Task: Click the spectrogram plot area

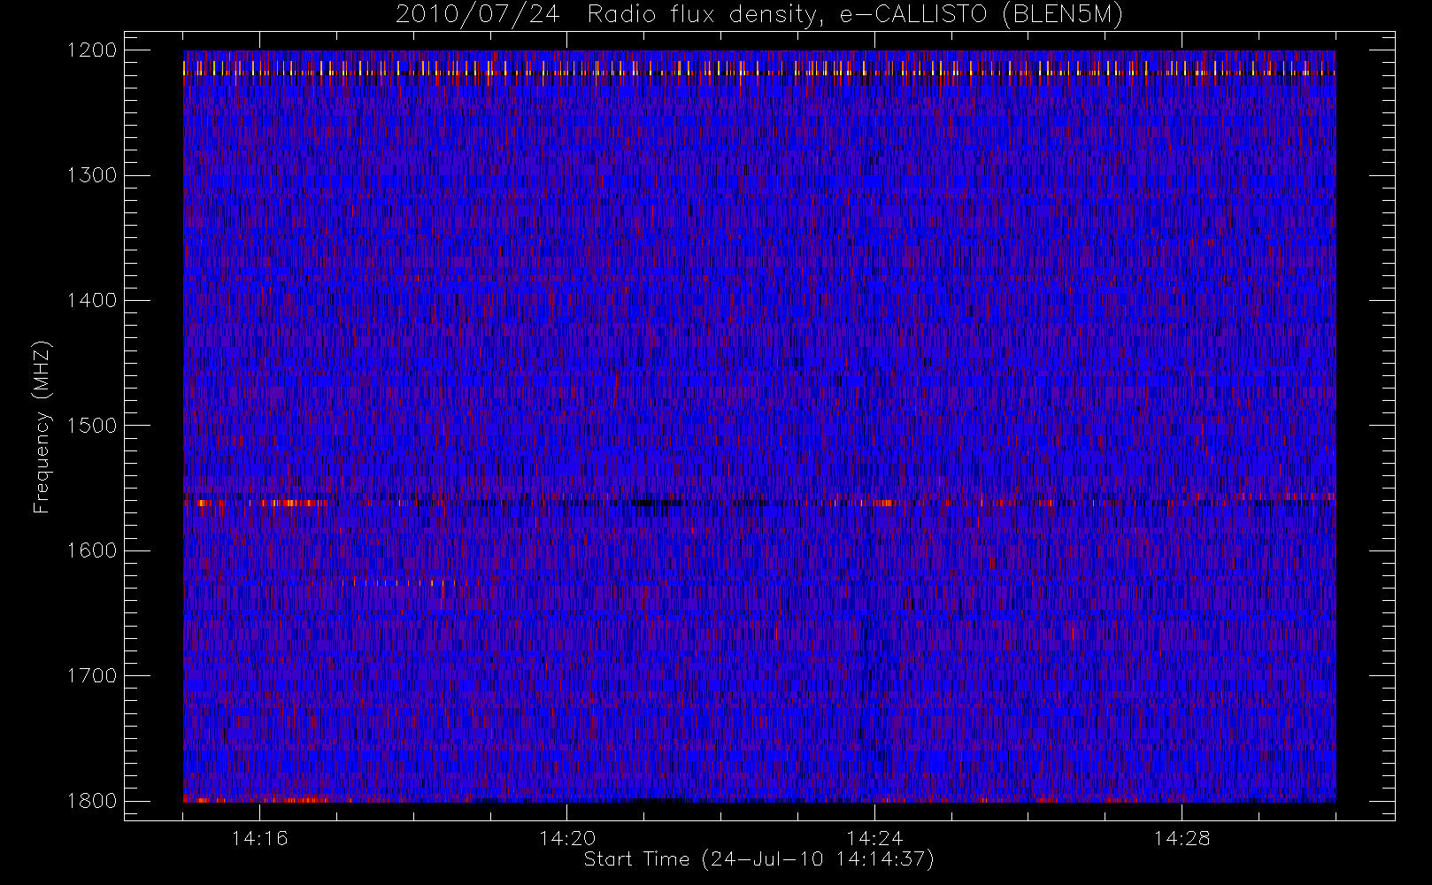Action: [759, 427]
